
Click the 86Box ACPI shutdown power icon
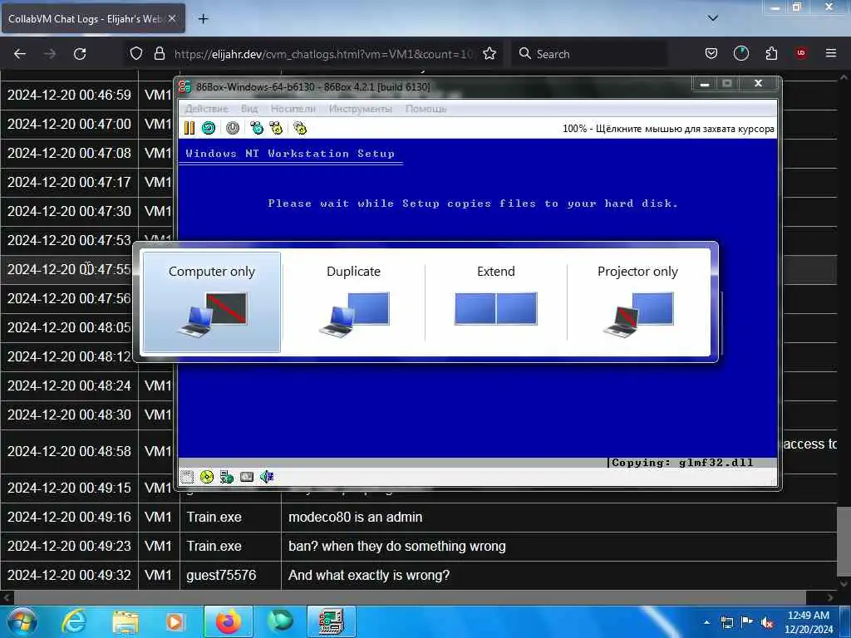tap(233, 128)
